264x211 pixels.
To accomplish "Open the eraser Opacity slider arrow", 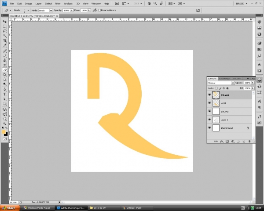I will click(x=71, y=11).
